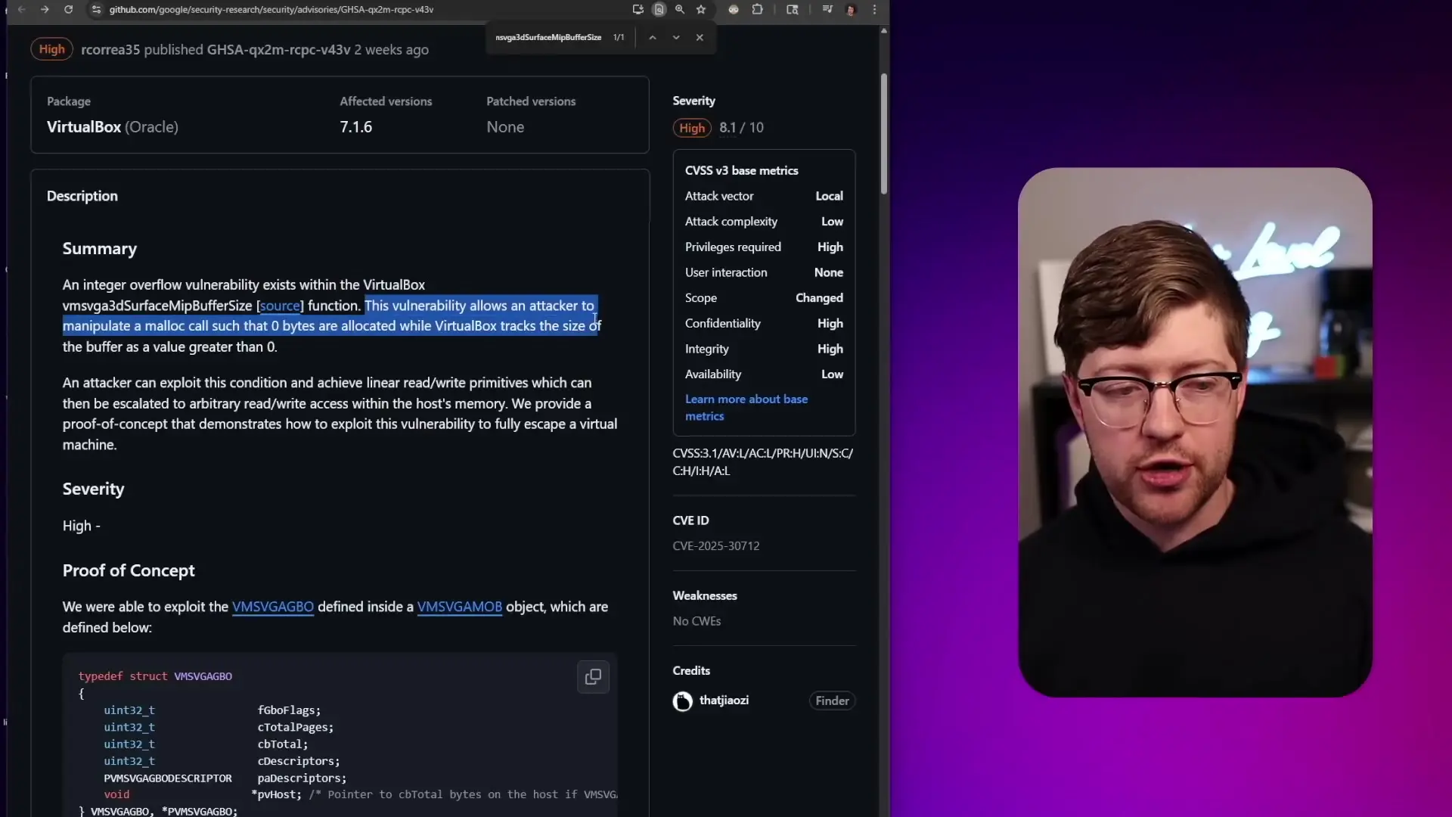1452x817 pixels.
Task: Open the Extensions puzzle icon
Action: coord(757,9)
